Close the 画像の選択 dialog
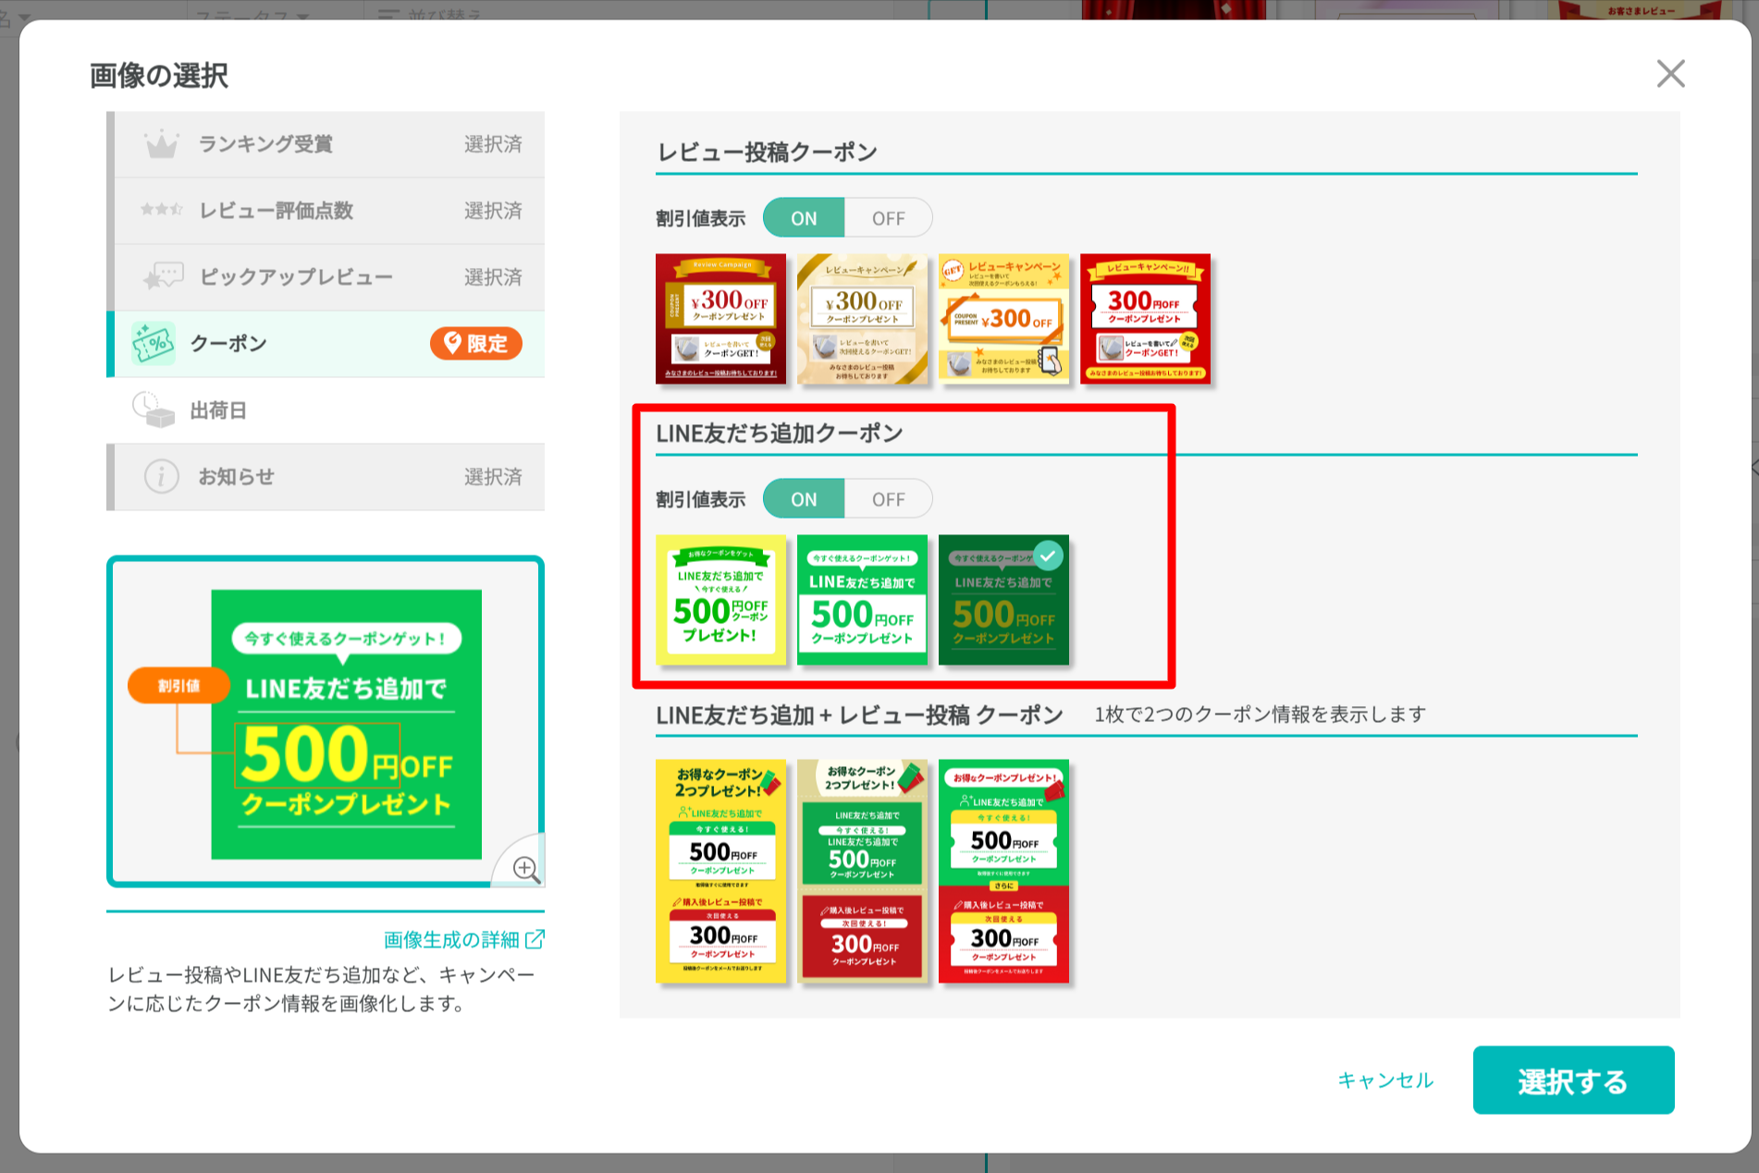 pos(1670,74)
